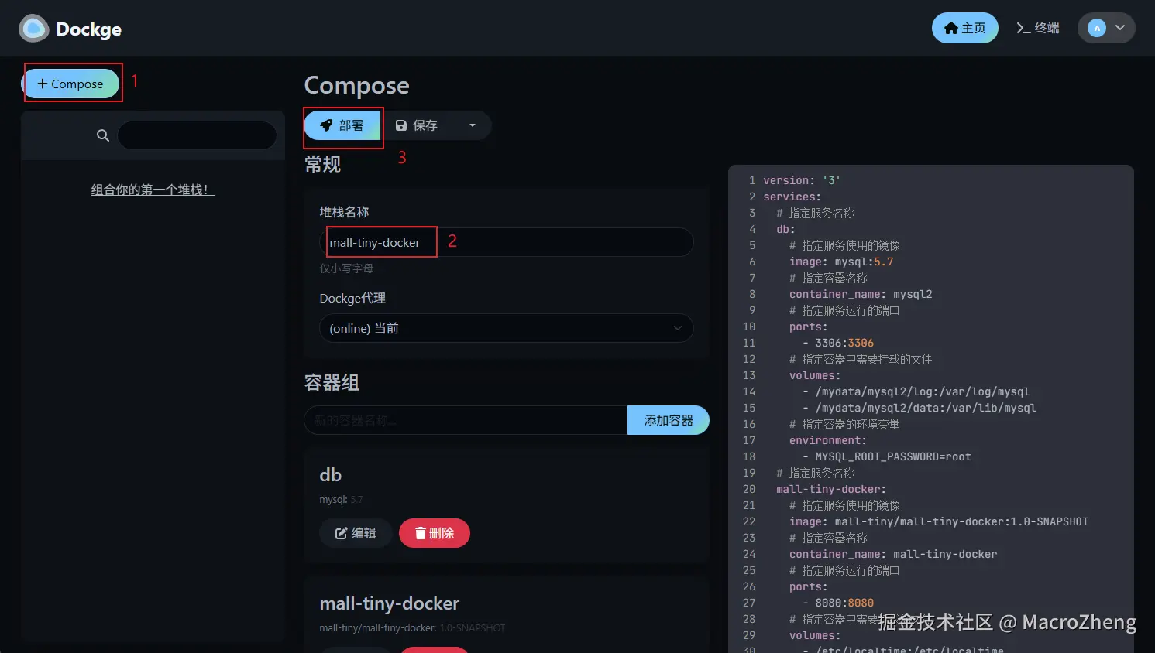This screenshot has height=653, width=1155.
Task: Edit the 堆栈名称 stack name field
Action: [506, 242]
